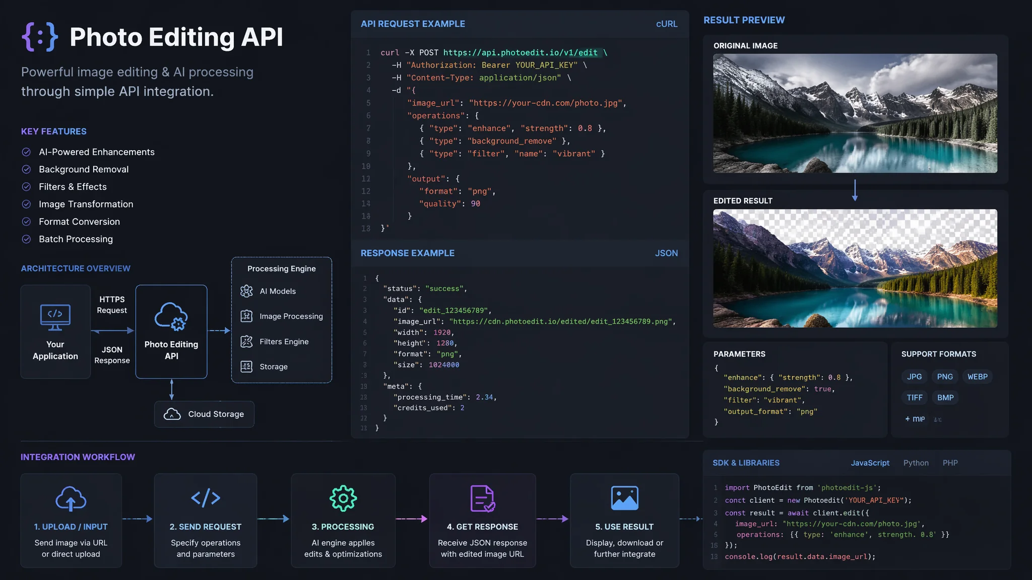Click the HTTPS Request label

112,305
